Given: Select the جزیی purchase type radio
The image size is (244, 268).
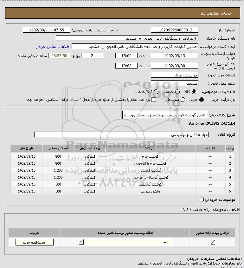Looking at the screenshot, I should click(202, 100).
